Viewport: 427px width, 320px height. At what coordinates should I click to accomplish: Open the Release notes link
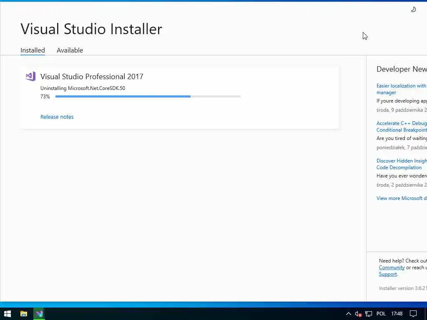57,117
